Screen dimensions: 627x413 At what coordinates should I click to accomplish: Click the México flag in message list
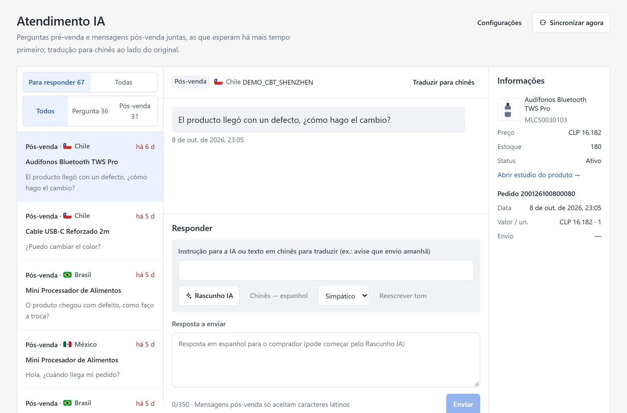tap(67, 344)
